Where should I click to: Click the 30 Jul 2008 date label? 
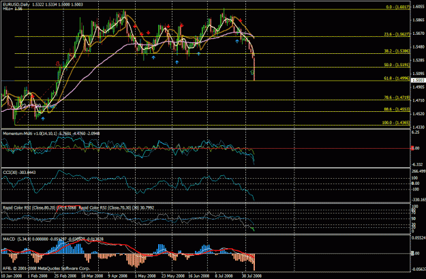pyautogui.click(x=252, y=276)
